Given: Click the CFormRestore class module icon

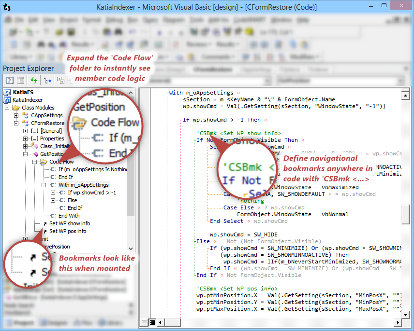Looking at the screenshot, I should coord(25,123).
